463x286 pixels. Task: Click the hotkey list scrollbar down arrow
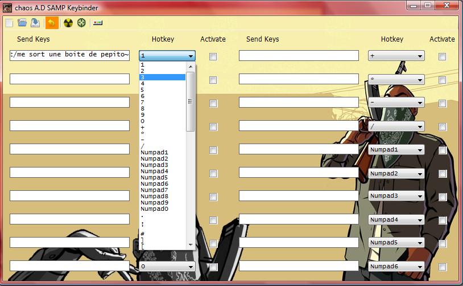point(191,244)
